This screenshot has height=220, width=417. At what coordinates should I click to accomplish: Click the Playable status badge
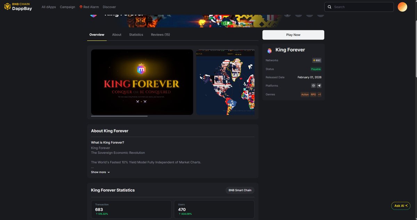point(316,69)
